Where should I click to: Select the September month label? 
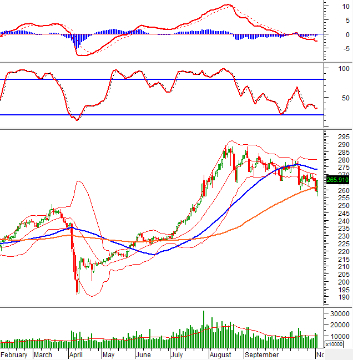[261, 354]
